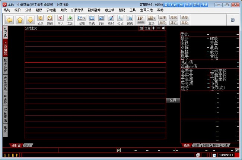Click the yellow up arrow icon
242x160 pixels.
(x=20, y=19)
